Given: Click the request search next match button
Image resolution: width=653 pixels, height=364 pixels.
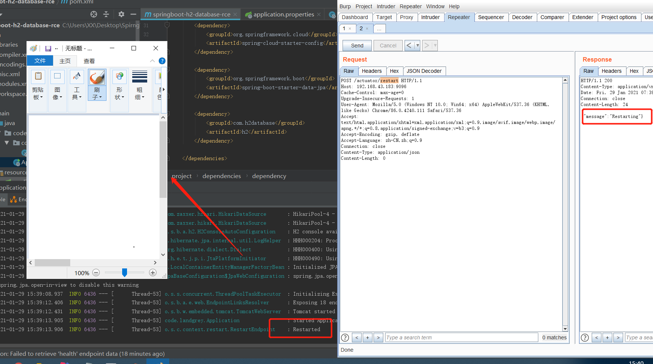Looking at the screenshot, I should 378,337.
